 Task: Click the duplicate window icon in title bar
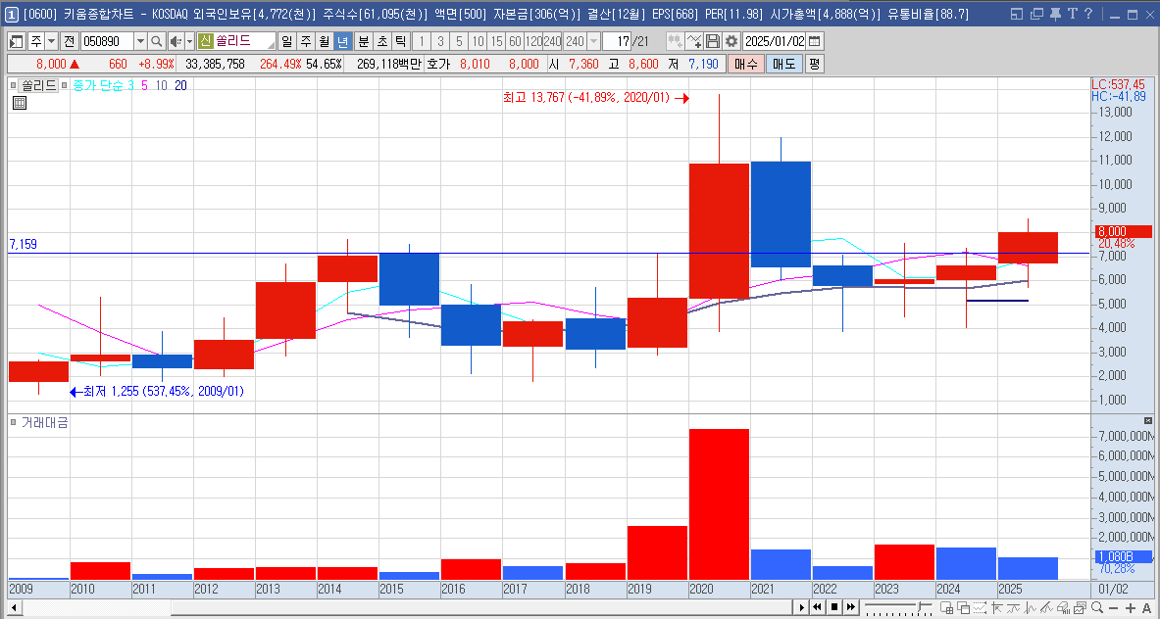click(x=1036, y=14)
